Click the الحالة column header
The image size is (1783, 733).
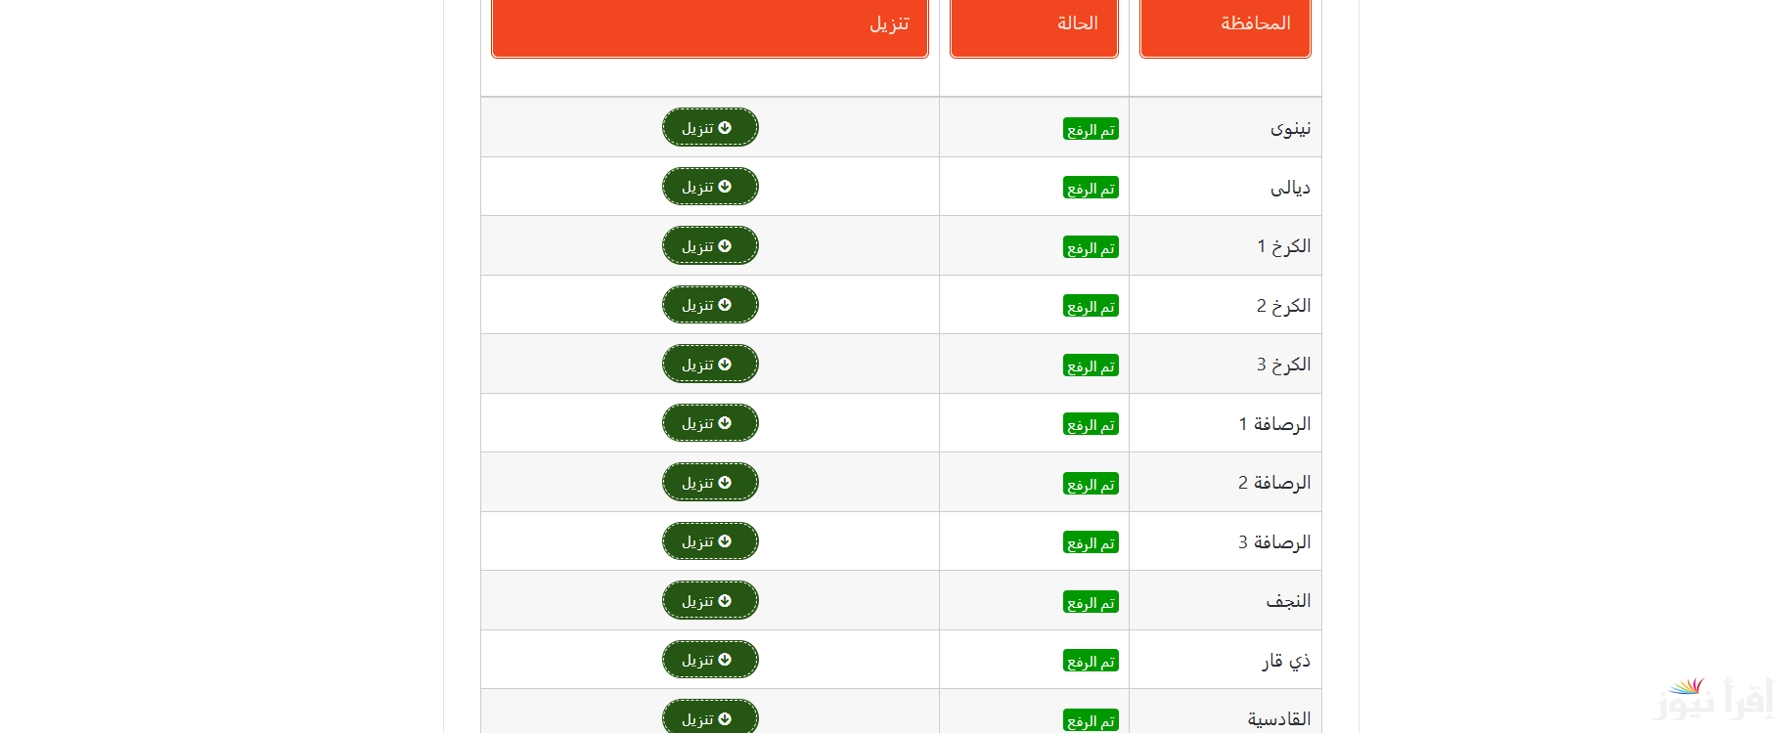tap(1034, 27)
